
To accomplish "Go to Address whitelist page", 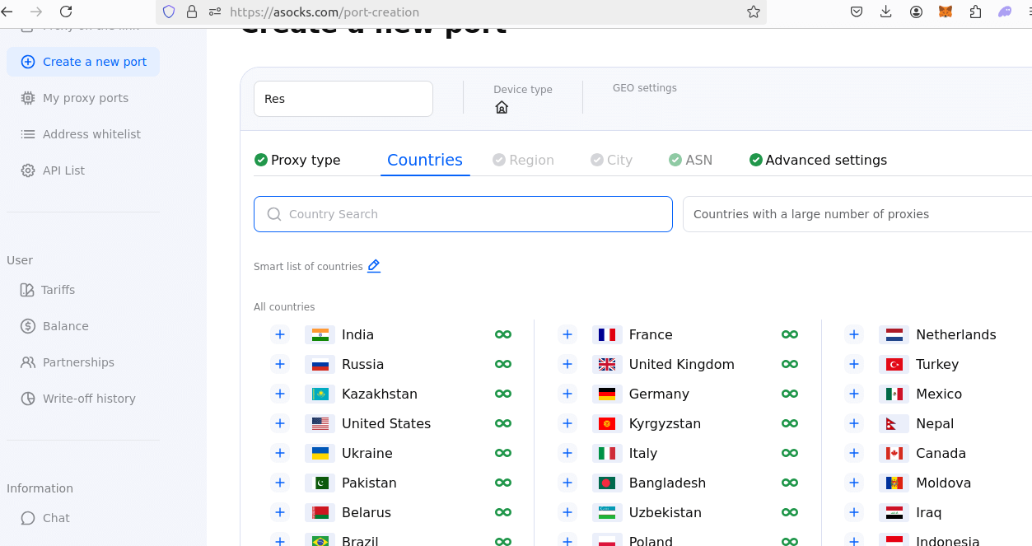I will click(x=91, y=134).
